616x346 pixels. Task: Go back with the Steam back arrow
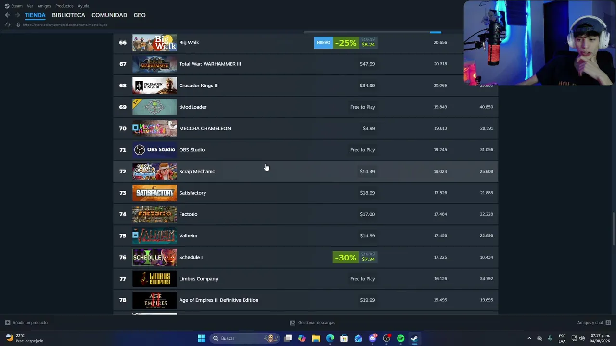point(7,15)
